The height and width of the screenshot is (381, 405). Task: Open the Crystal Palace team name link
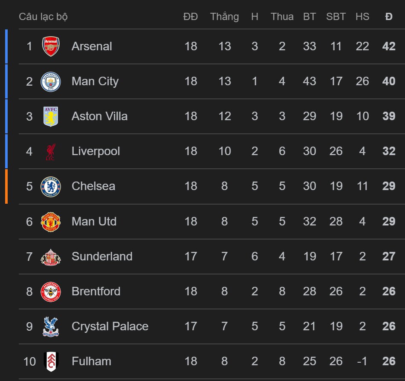coord(110,326)
